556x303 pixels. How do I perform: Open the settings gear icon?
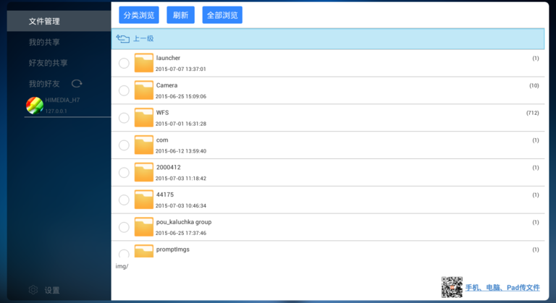click(33, 290)
